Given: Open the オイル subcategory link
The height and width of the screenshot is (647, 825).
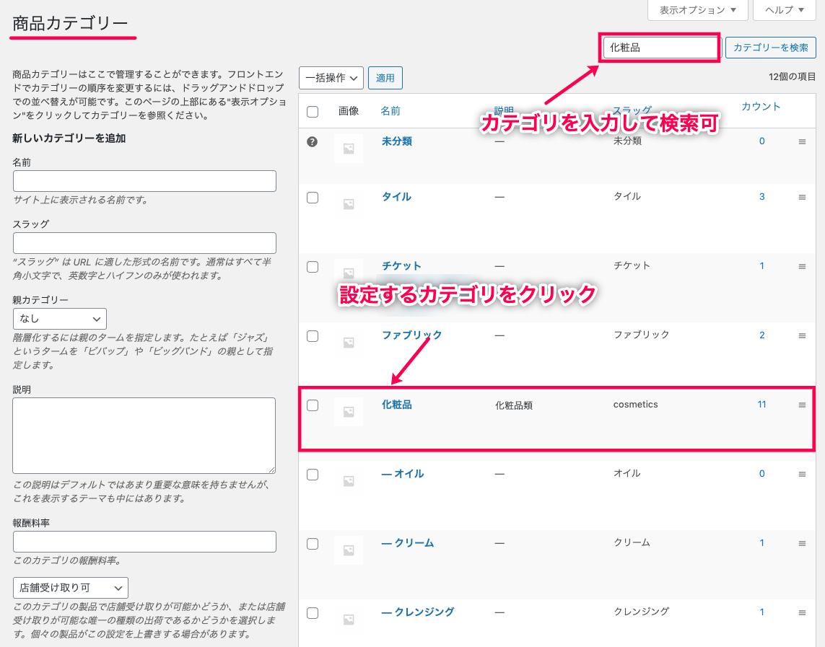Looking at the screenshot, I should pos(403,474).
